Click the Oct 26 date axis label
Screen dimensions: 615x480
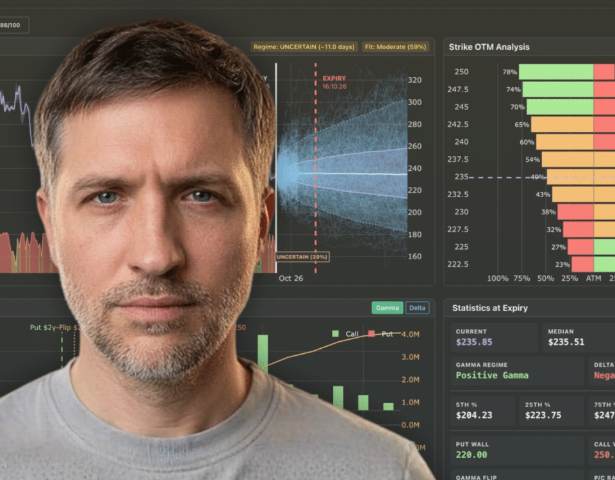click(291, 278)
